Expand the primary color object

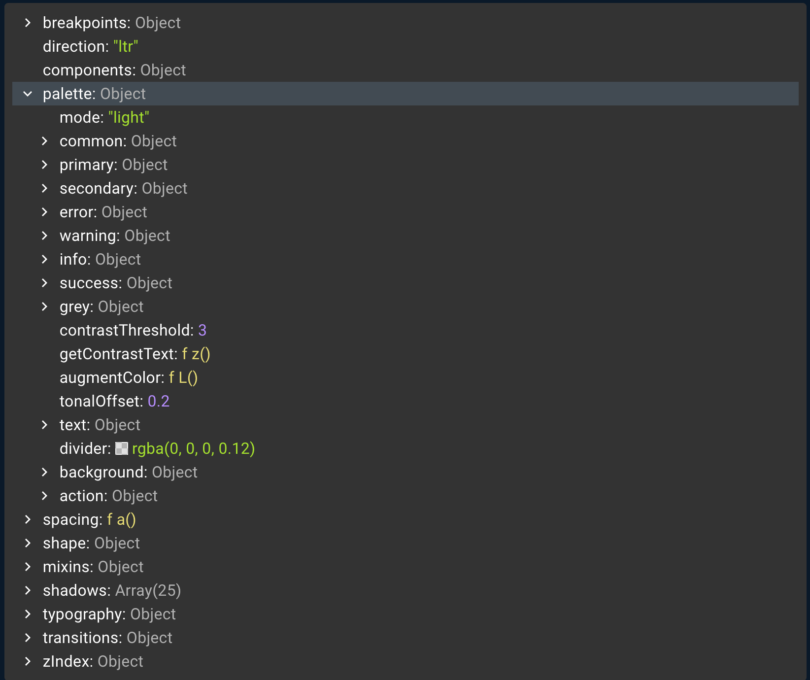coord(45,165)
